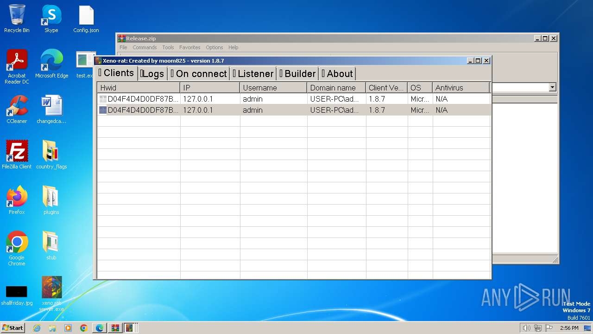Click the taskbar clock showing 2:56 PM

click(569, 328)
